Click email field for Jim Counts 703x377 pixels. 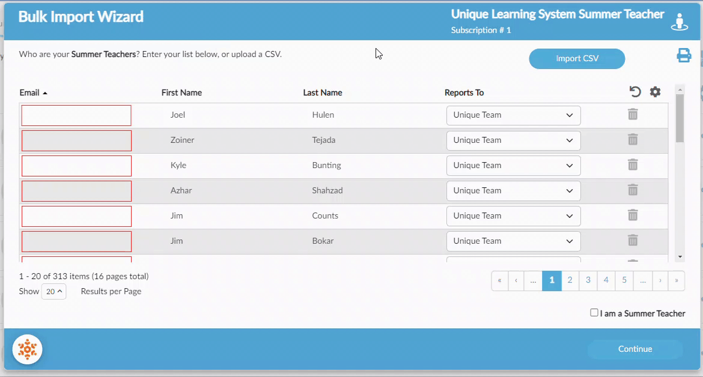[76, 216]
